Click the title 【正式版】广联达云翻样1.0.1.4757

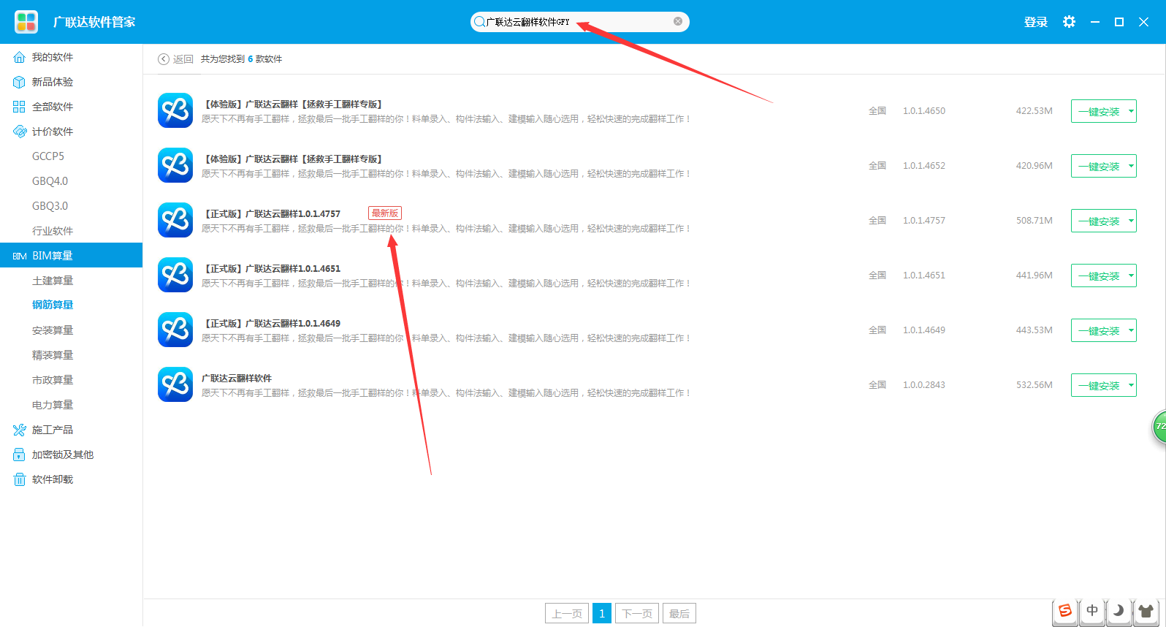271,214
